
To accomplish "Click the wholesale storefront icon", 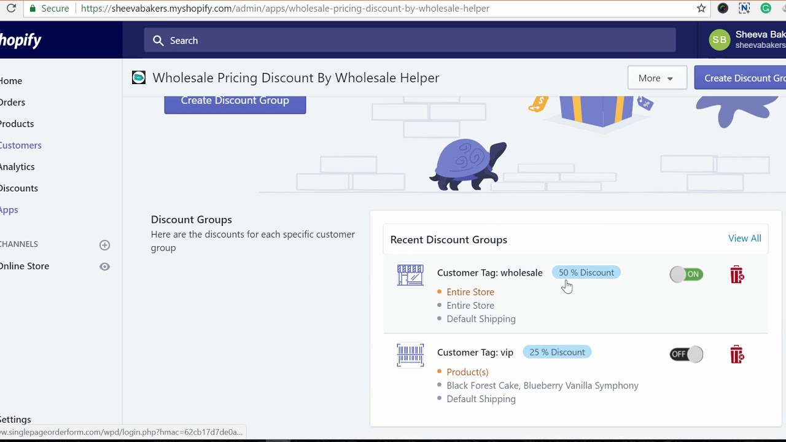I will click(x=410, y=275).
